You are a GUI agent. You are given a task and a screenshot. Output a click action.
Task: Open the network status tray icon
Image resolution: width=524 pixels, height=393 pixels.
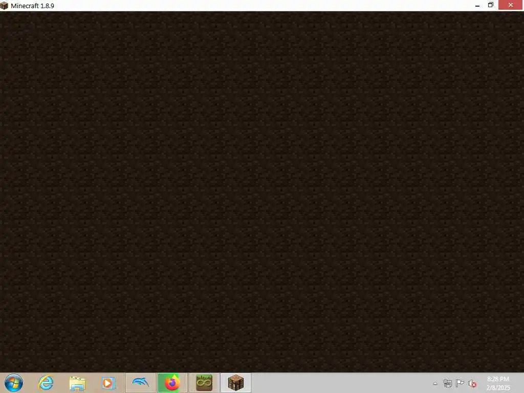click(x=447, y=383)
